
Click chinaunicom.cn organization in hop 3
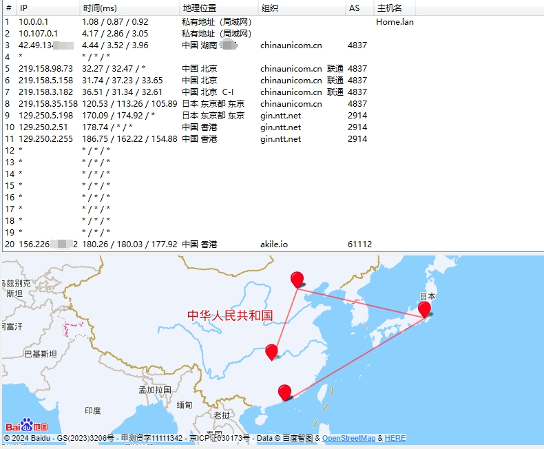[x=291, y=45]
